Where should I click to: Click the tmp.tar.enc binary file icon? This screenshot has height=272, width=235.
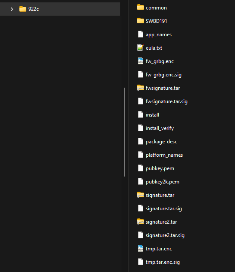141,248
